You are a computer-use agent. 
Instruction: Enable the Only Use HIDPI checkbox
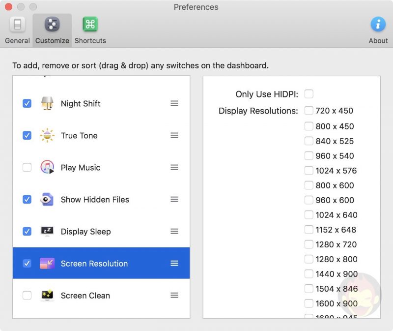(309, 94)
